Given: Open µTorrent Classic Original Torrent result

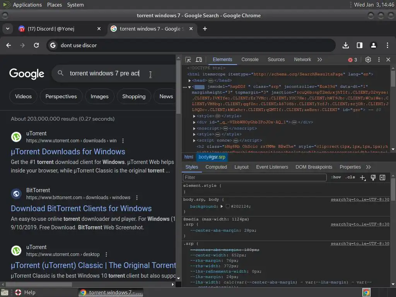Looking at the screenshot, I should (x=93, y=265).
